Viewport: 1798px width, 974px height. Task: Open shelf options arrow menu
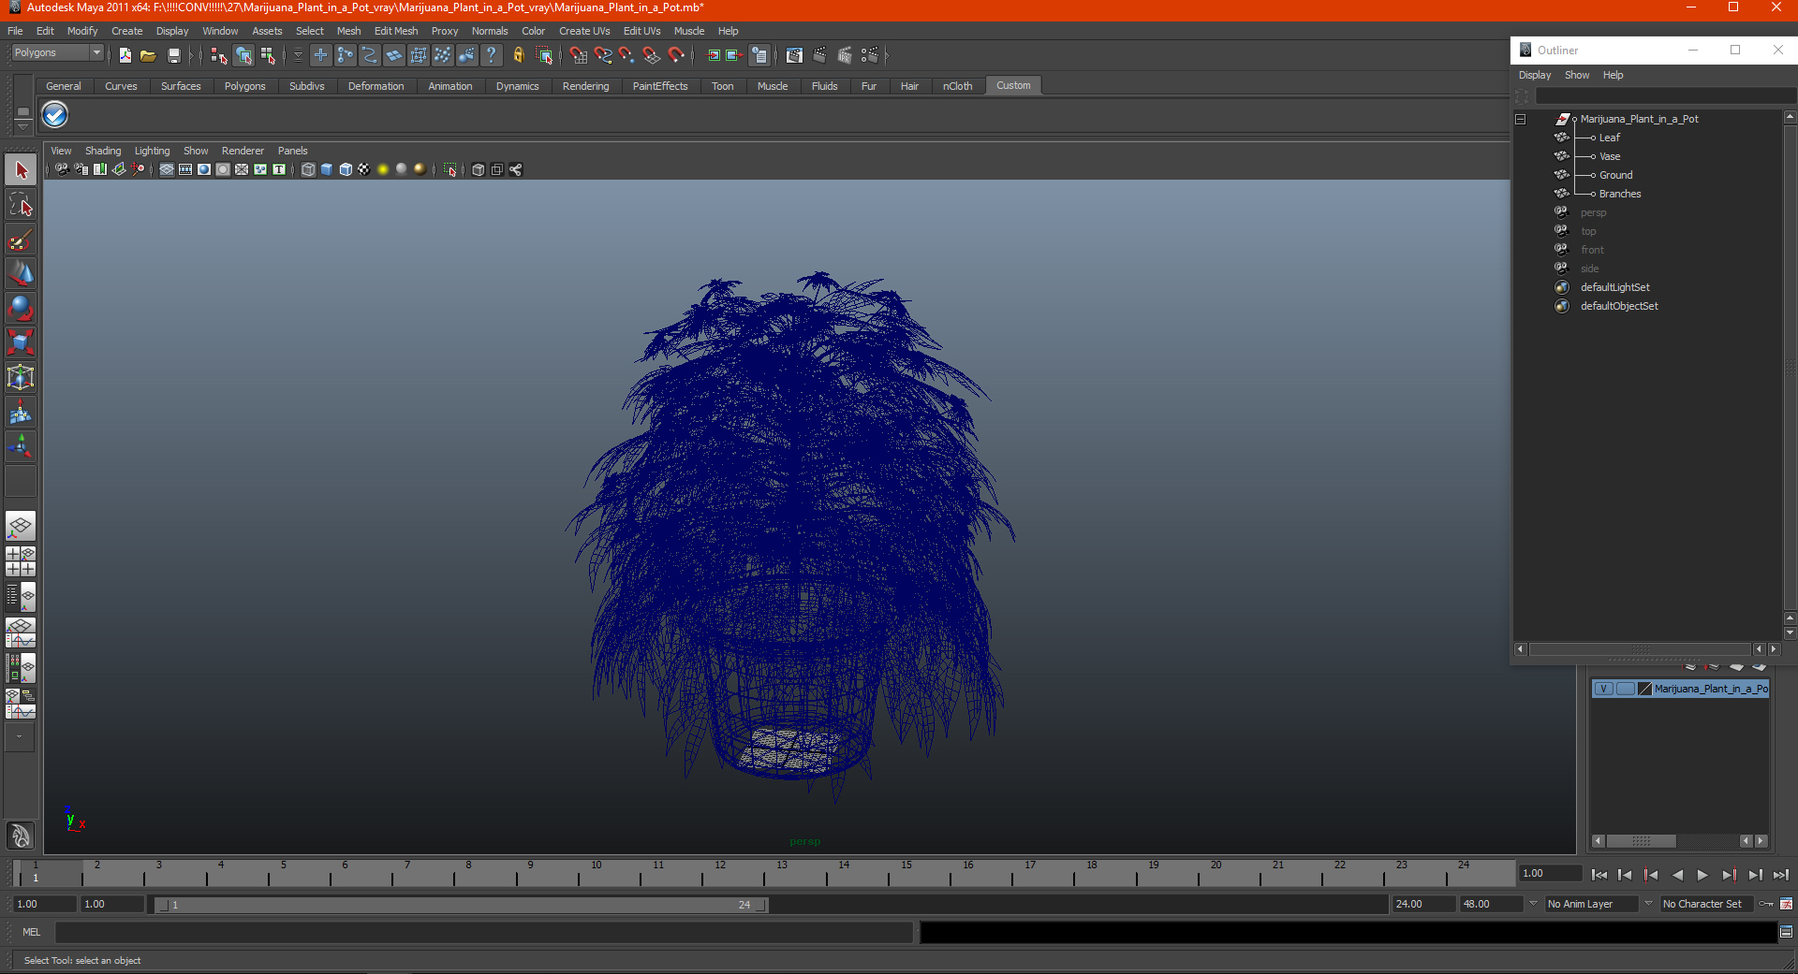pyautogui.click(x=23, y=125)
